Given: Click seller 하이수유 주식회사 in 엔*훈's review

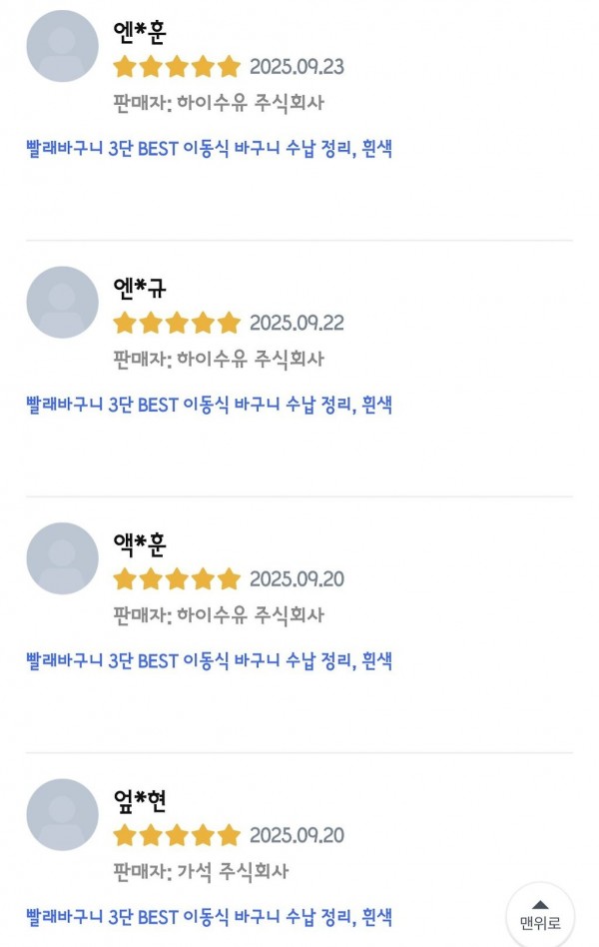Looking at the screenshot, I should tap(219, 103).
